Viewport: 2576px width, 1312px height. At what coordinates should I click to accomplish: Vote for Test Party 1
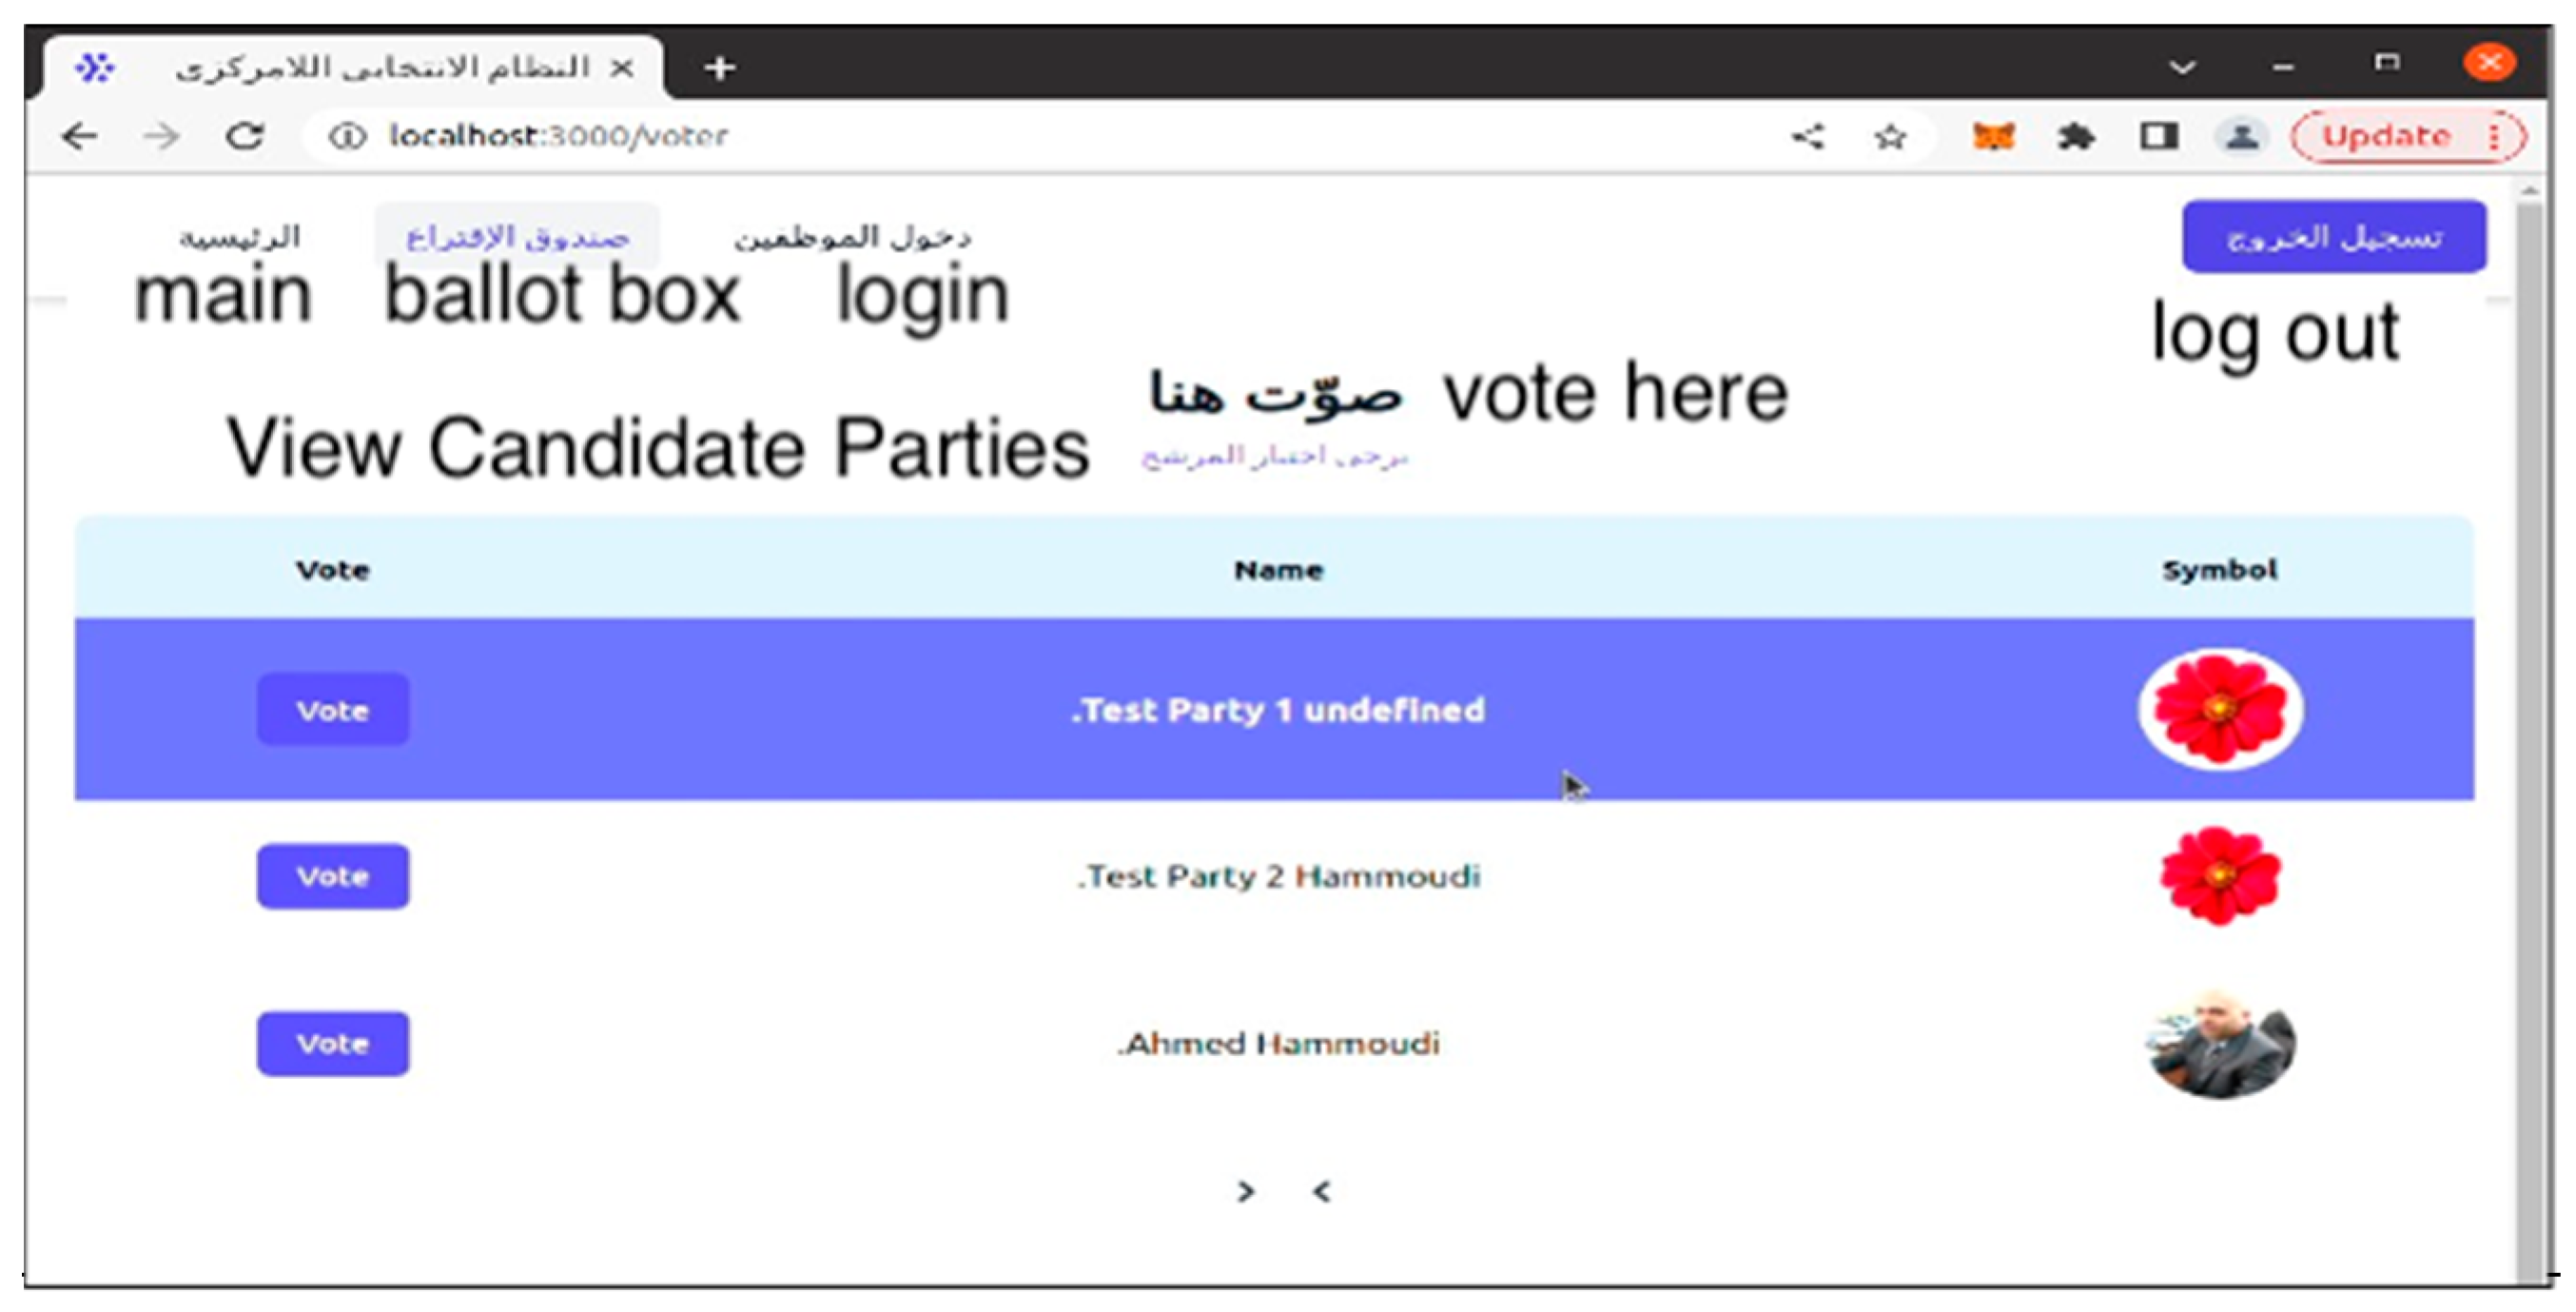point(332,710)
